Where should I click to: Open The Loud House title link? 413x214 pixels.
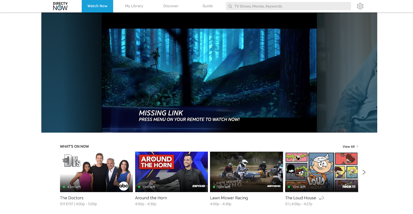click(300, 198)
